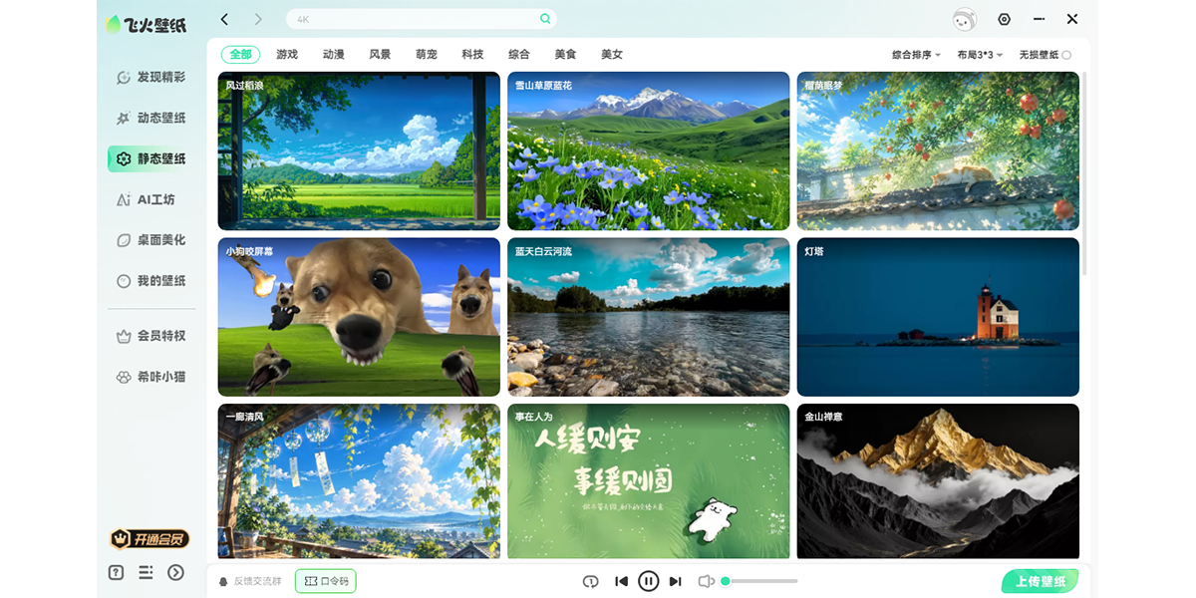This screenshot has width=1196, height=598.
Task: Open the 风过稻浪 wallpaper thumbnail
Action: (359, 150)
